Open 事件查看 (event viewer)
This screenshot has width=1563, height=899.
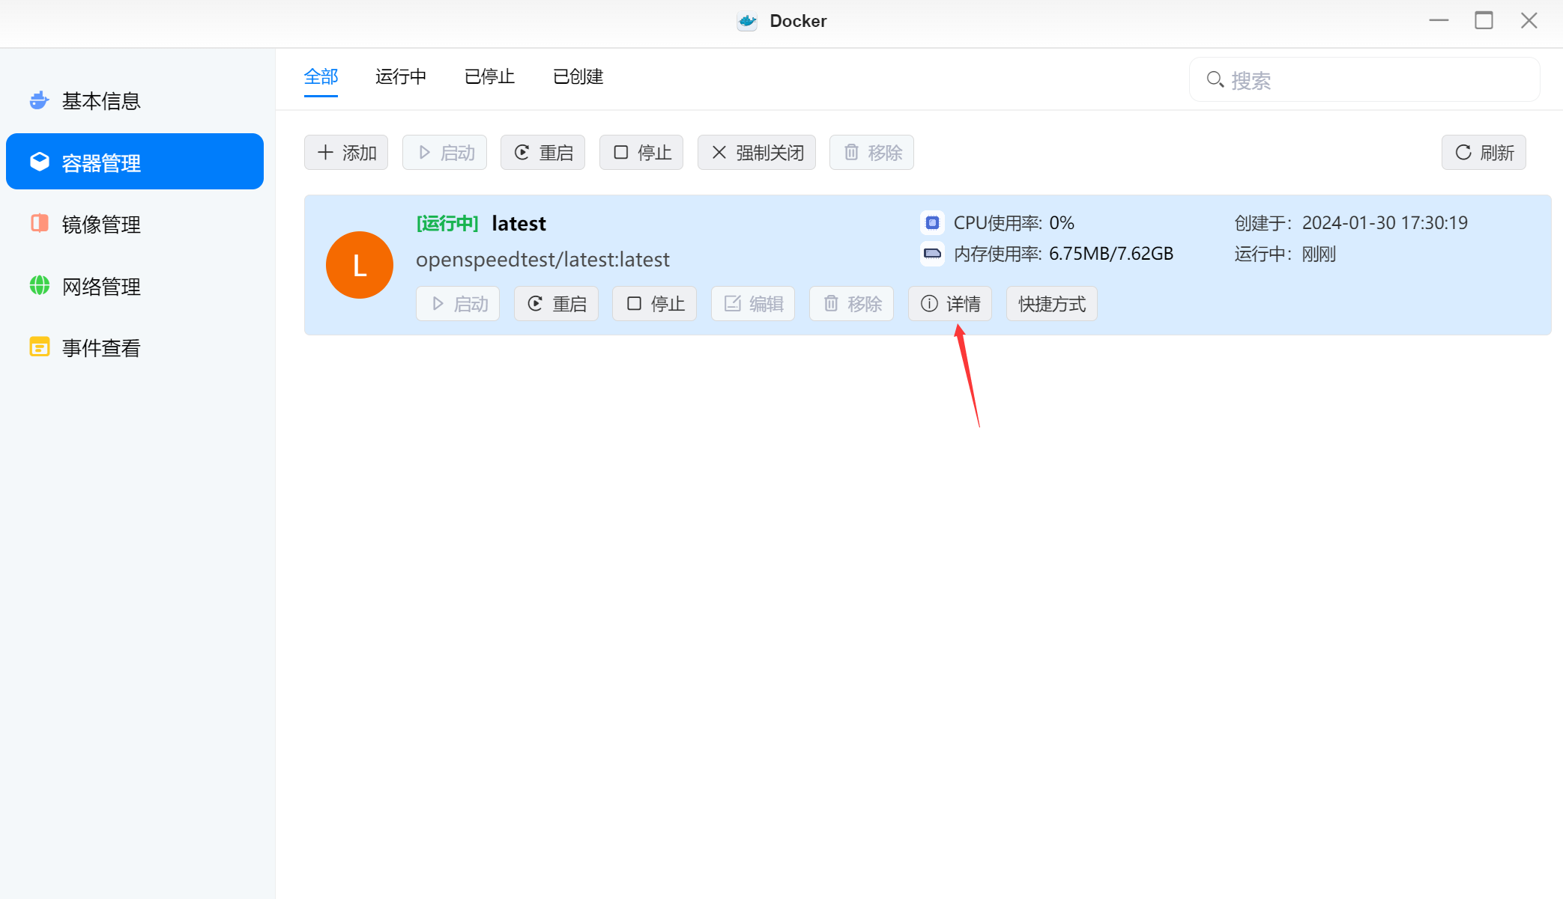(x=100, y=348)
